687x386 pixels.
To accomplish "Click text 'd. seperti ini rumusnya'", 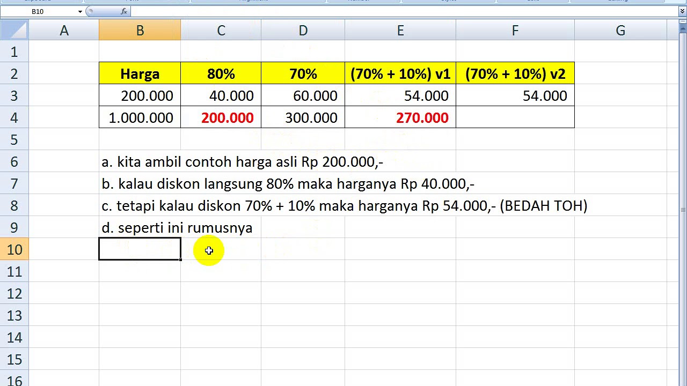I will click(x=177, y=228).
